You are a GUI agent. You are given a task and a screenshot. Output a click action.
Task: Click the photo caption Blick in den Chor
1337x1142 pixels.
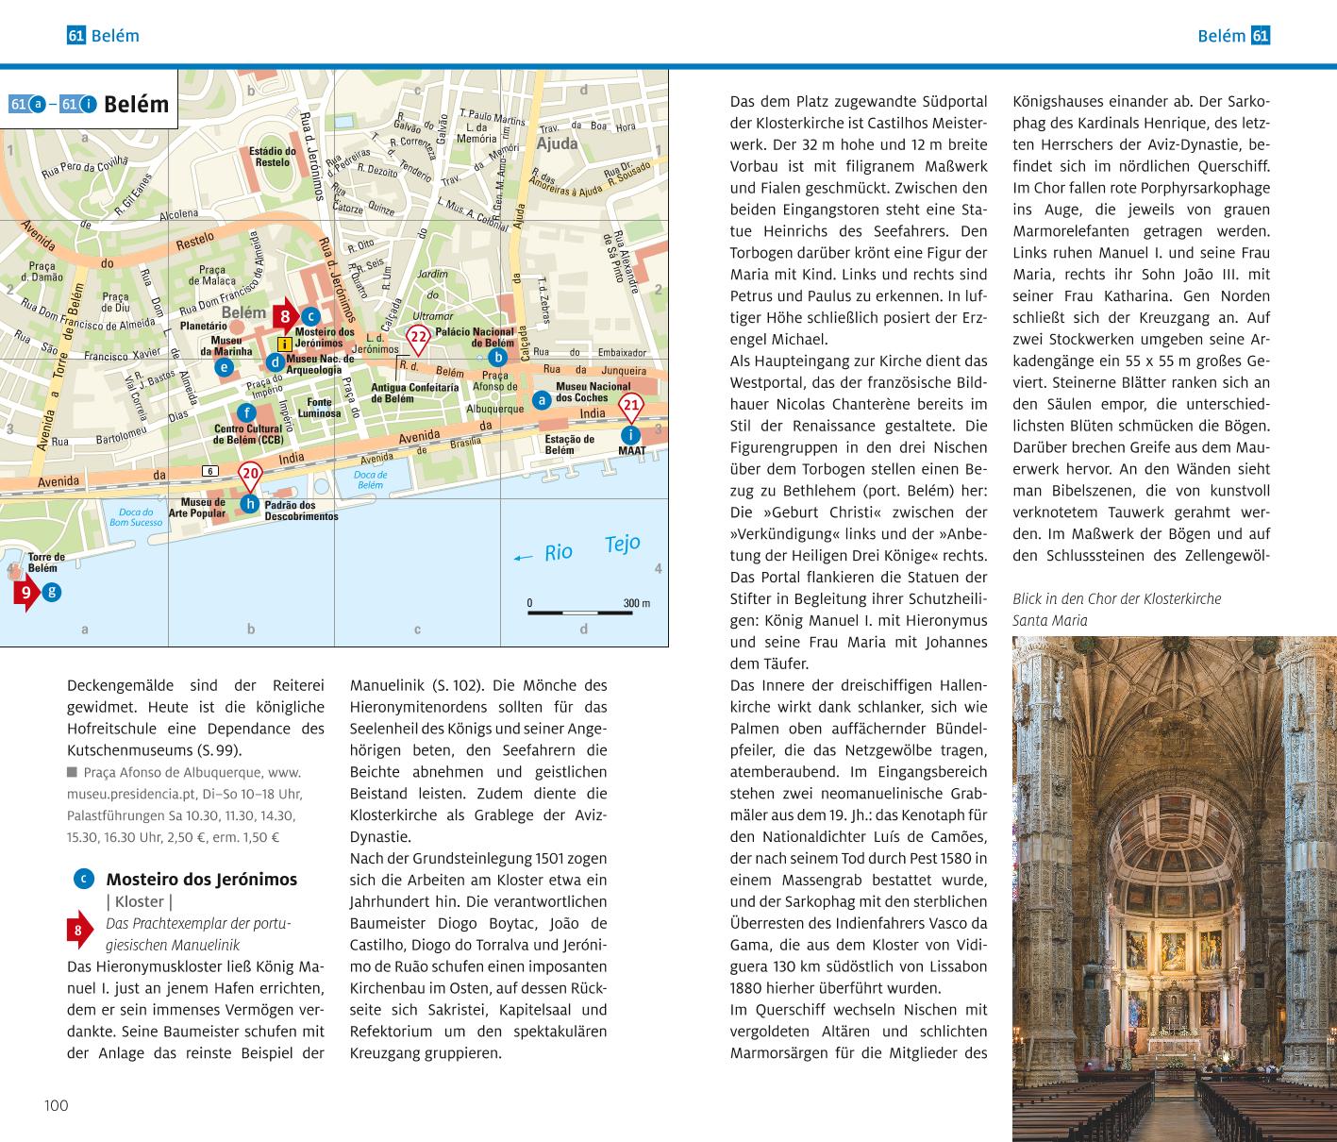1117,610
